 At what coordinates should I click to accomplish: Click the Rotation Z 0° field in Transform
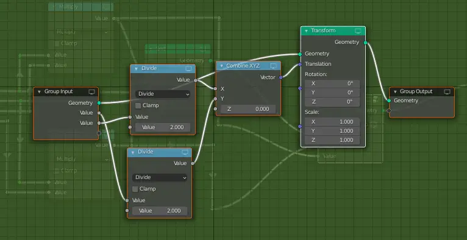point(332,102)
